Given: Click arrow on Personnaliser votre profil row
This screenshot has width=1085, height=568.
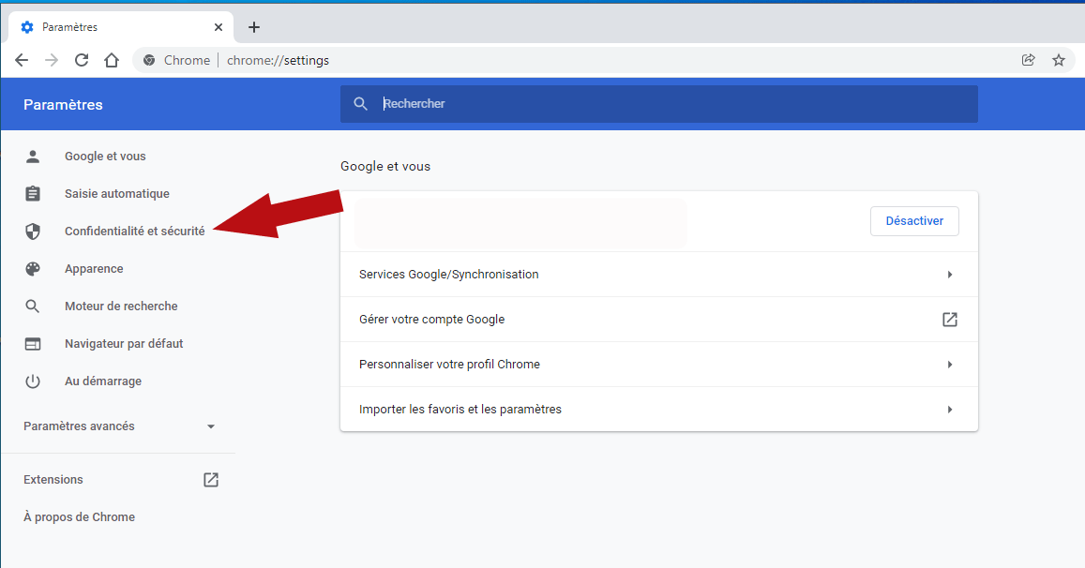Looking at the screenshot, I should tap(950, 365).
